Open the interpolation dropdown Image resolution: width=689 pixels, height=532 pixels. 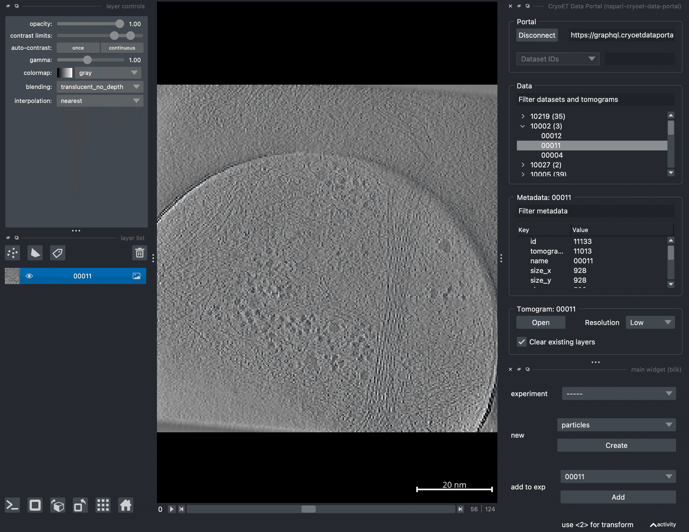[100, 101]
